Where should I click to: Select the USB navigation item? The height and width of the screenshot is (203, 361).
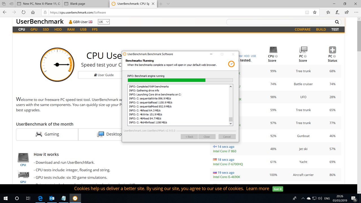coord(83,29)
